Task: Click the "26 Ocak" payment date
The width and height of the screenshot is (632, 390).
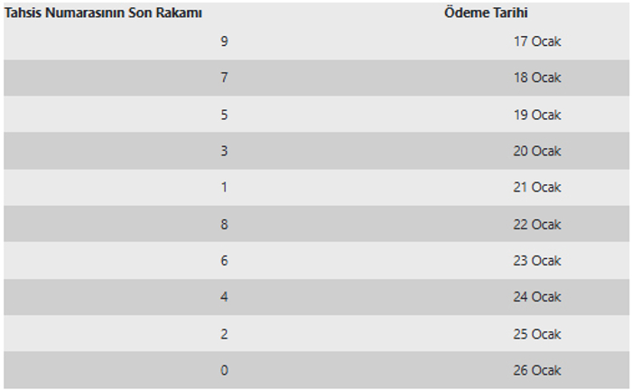Action: (537, 370)
